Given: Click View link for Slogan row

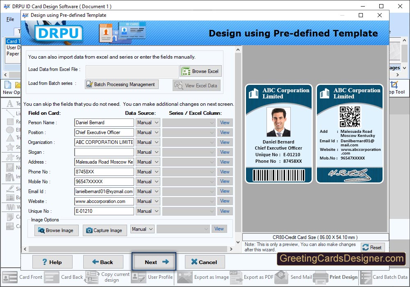Looking at the screenshot, I should tap(225, 152).
